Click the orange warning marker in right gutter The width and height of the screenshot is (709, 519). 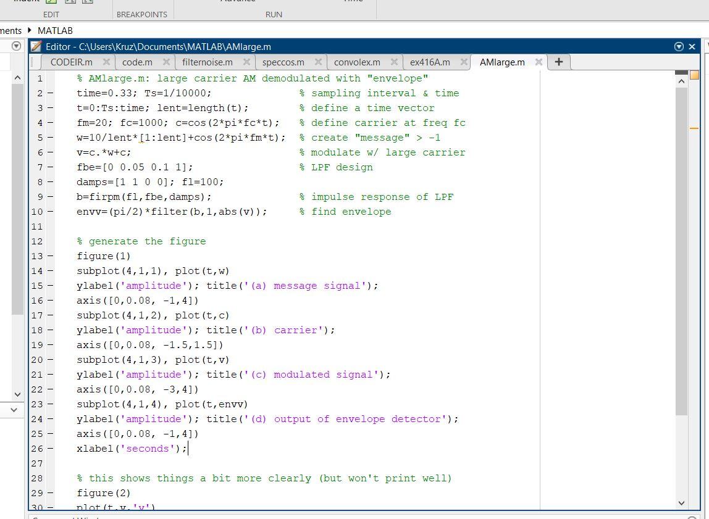[x=694, y=128]
